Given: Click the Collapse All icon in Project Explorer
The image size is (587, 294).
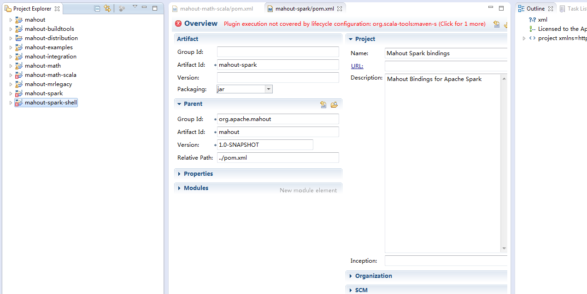Looking at the screenshot, I should pos(97,8).
